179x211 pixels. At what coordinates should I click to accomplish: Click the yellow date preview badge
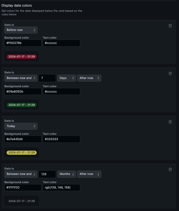(22, 153)
